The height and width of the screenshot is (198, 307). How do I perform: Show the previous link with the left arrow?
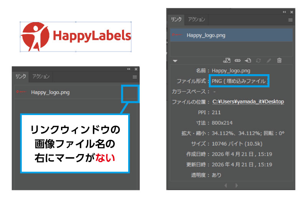226,185
